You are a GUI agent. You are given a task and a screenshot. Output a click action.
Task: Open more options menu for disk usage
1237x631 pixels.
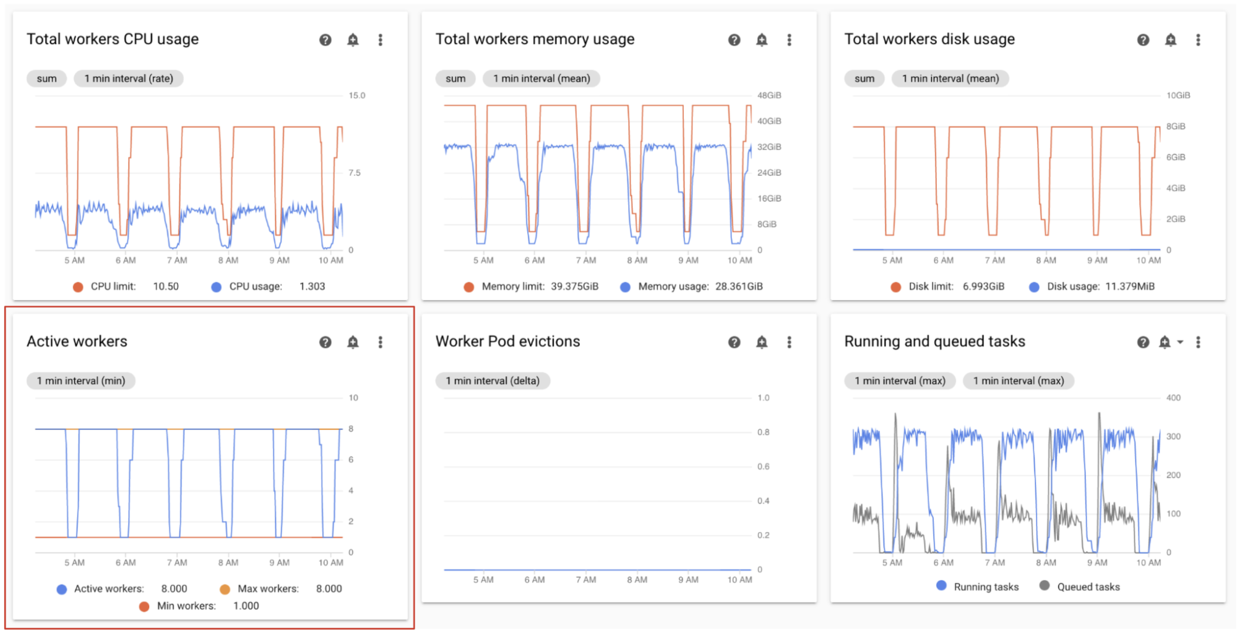click(1198, 40)
